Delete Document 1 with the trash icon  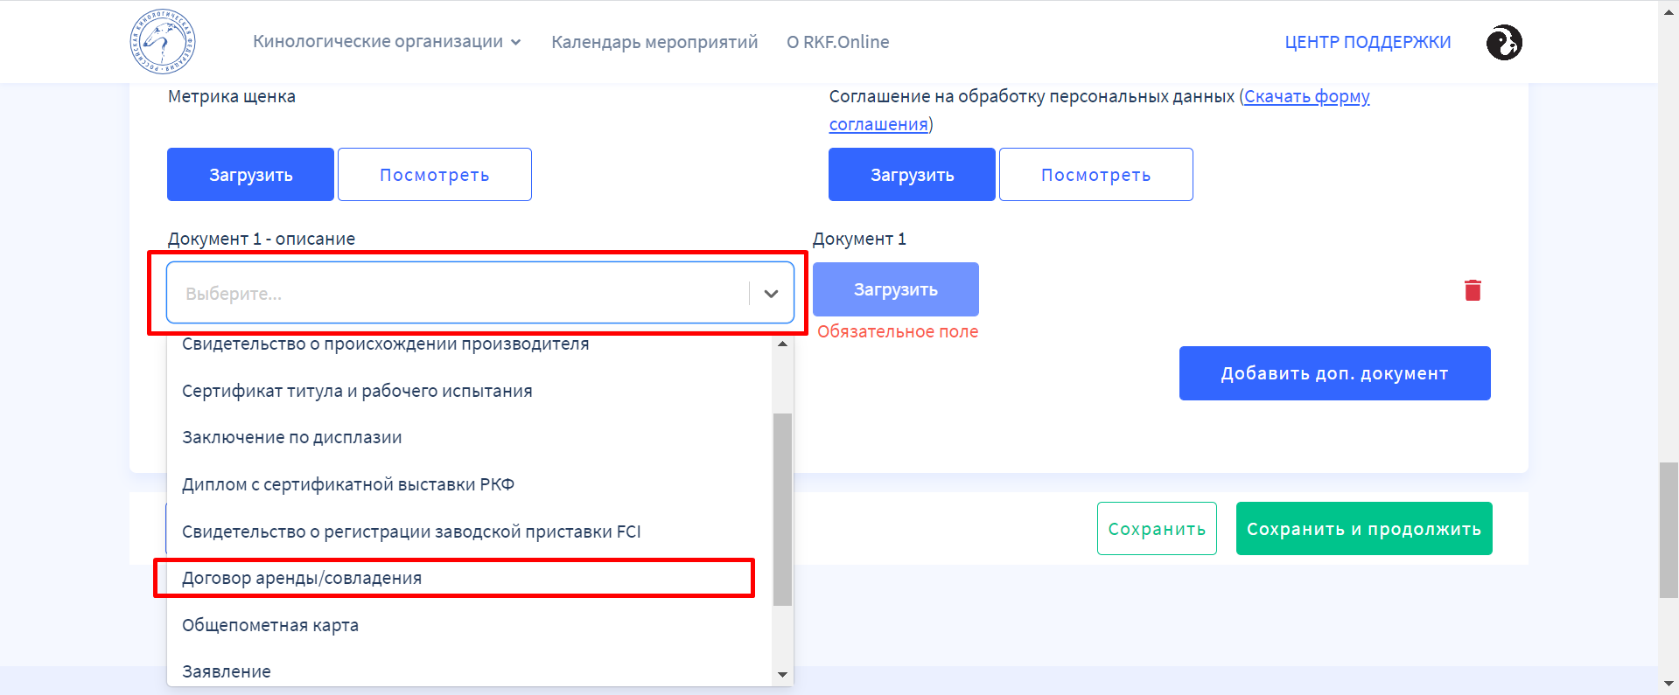[x=1473, y=290]
